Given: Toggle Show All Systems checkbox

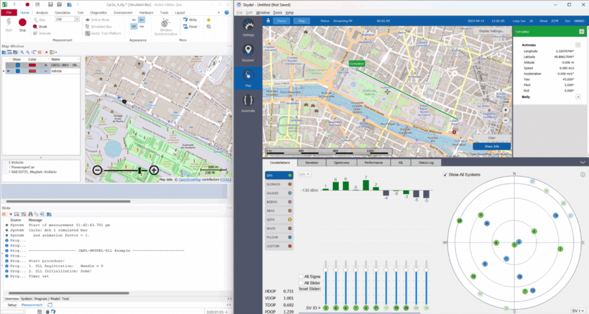Looking at the screenshot, I should tap(445, 175).
